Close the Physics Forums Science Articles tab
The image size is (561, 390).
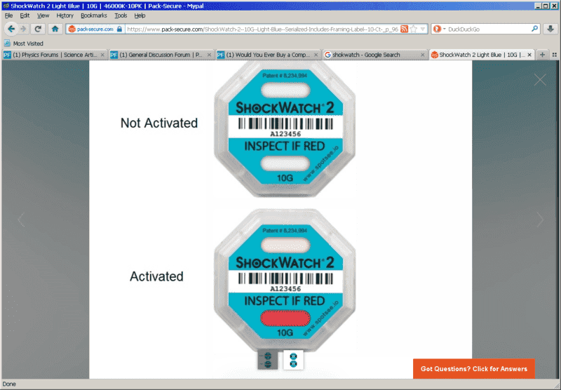(x=102, y=55)
